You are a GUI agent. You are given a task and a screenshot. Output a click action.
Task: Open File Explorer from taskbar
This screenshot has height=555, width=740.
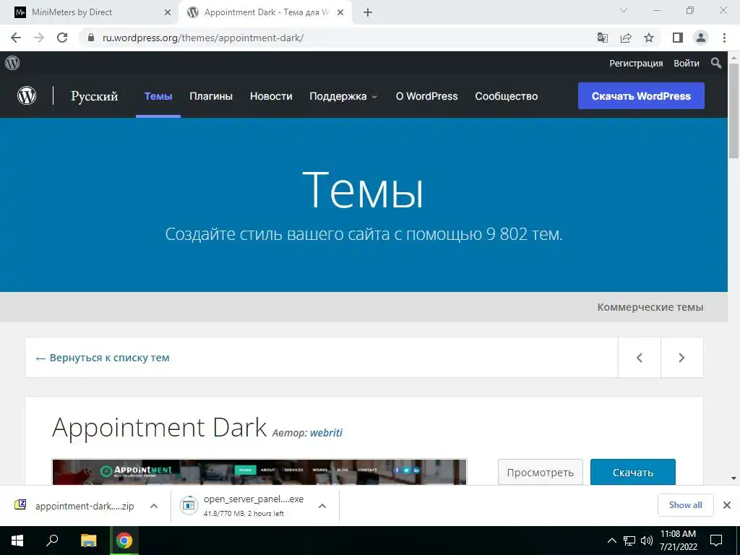tap(88, 541)
